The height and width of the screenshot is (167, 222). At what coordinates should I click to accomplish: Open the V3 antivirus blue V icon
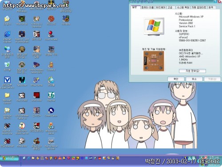point(7,80)
